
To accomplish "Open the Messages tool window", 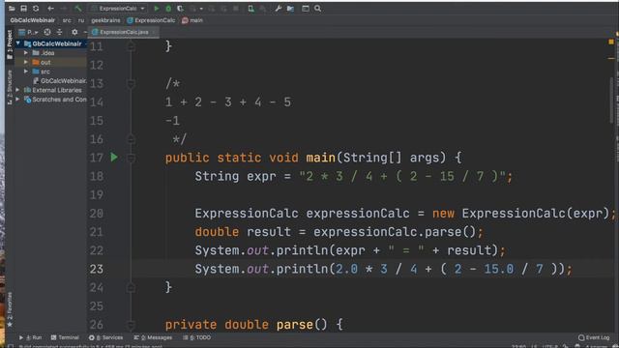I will [x=153, y=337].
